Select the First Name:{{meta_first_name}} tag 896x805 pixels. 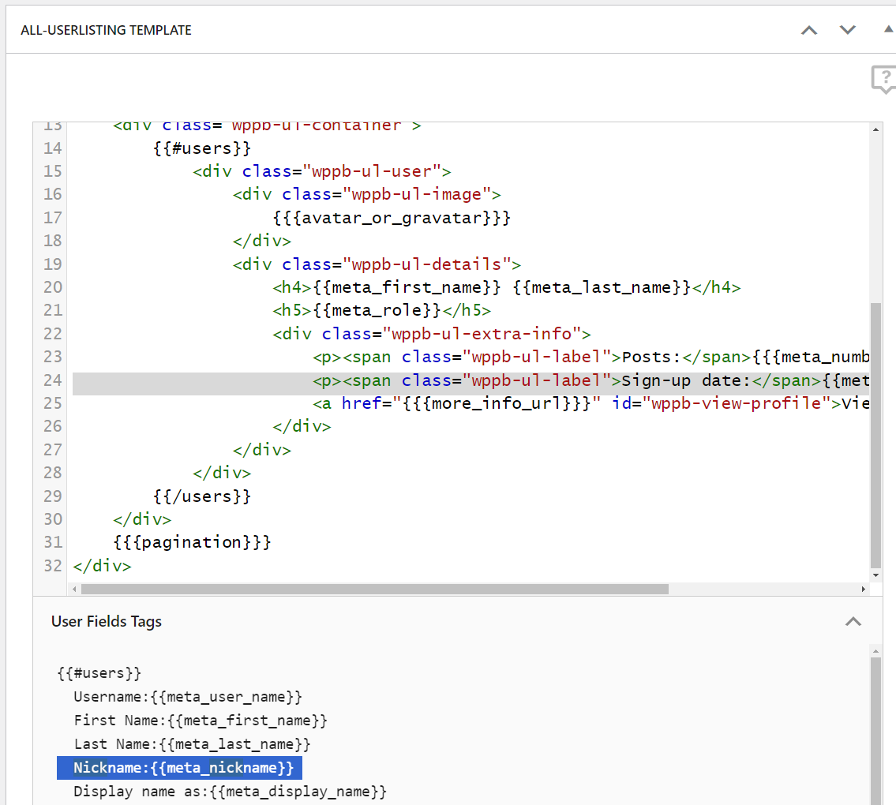(x=201, y=721)
